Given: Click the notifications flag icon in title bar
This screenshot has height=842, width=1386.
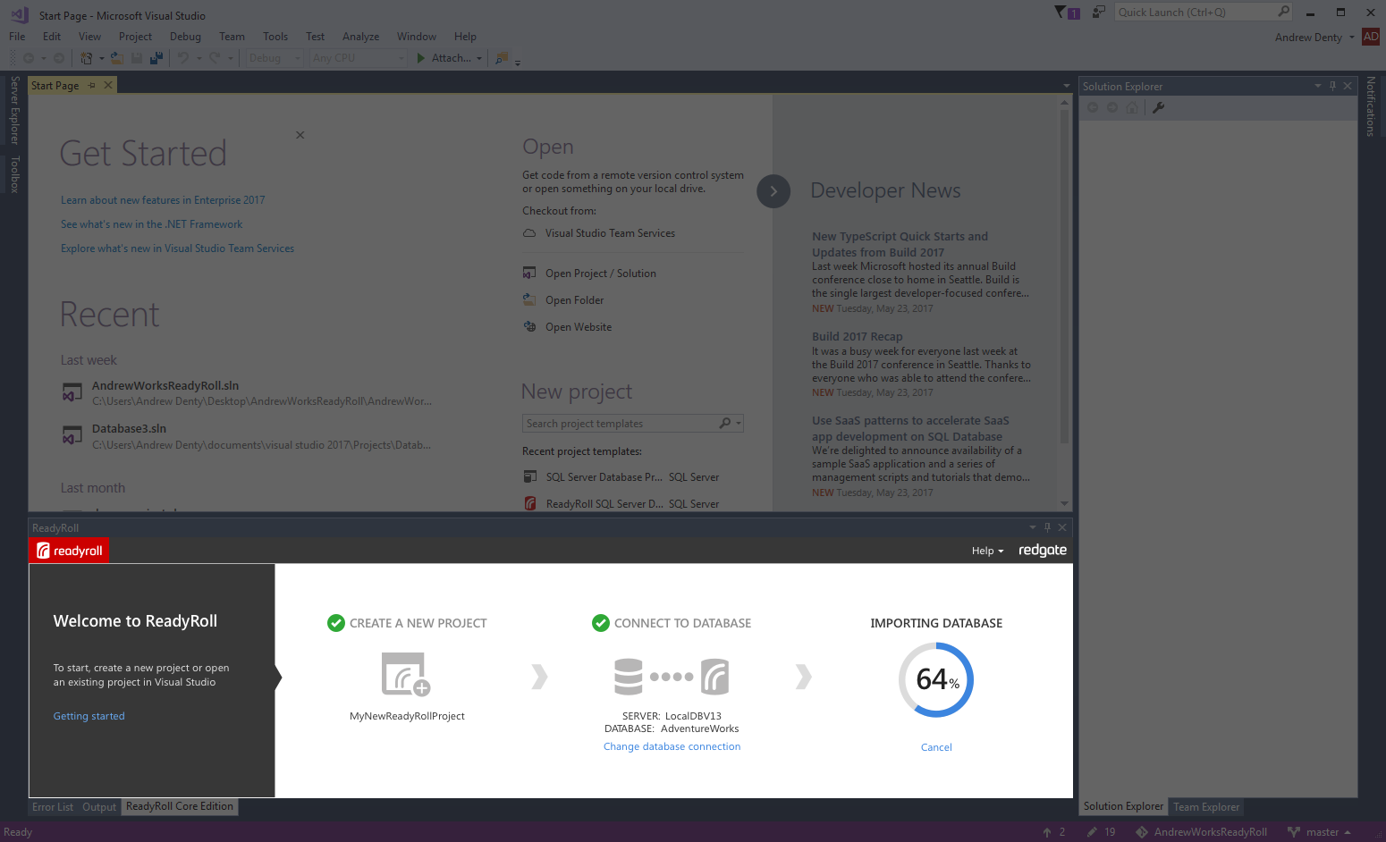Looking at the screenshot, I should tap(1060, 13).
